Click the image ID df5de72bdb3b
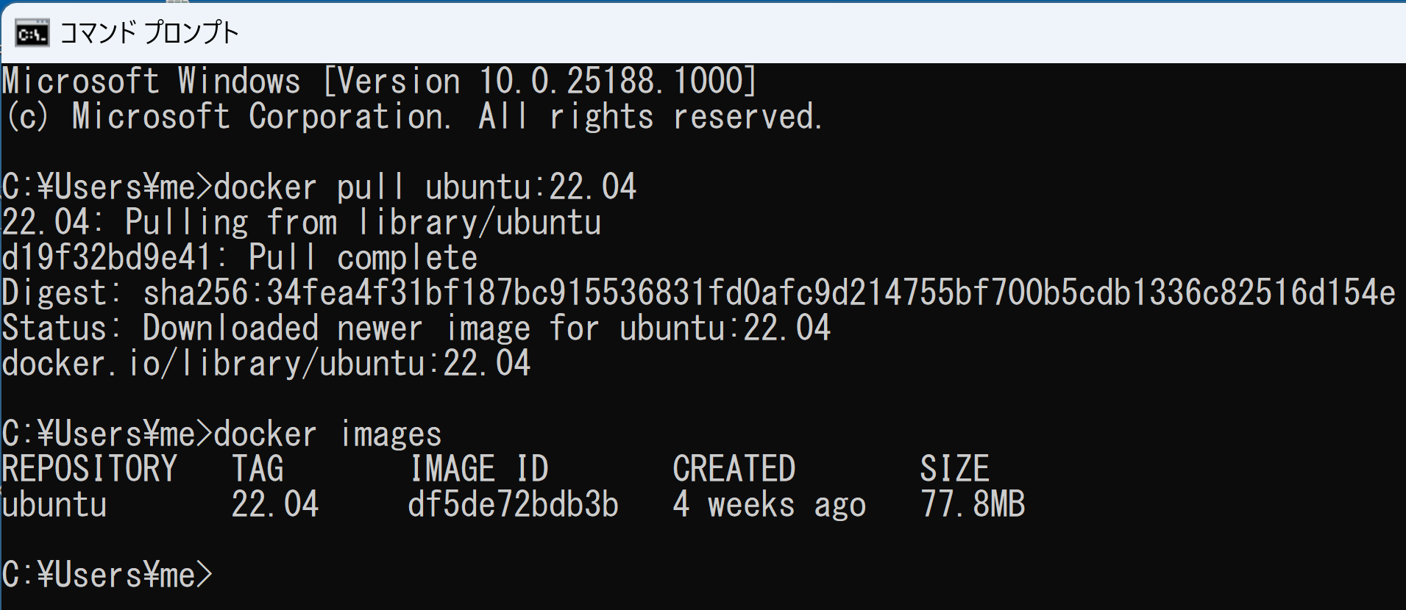This screenshot has width=1406, height=610. tap(513, 504)
